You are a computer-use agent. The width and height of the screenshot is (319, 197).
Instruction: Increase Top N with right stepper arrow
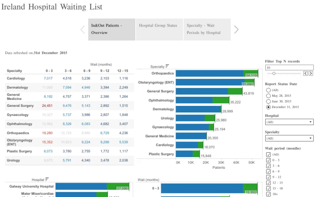[x=311, y=73]
